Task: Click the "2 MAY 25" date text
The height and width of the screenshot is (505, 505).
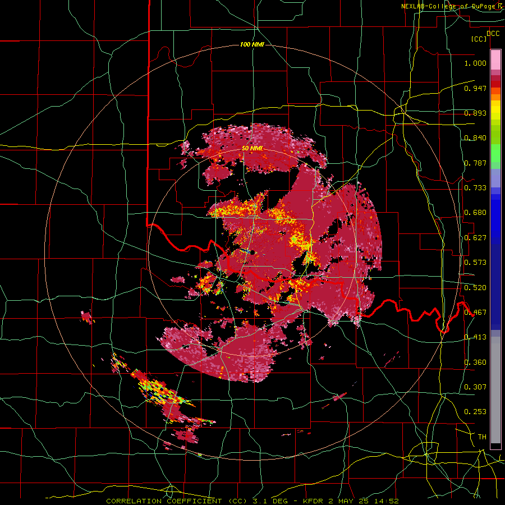Action: (350, 501)
